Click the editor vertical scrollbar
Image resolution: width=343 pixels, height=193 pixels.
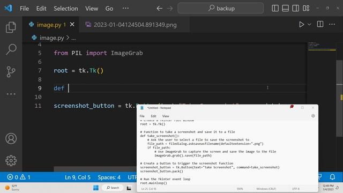(339, 99)
